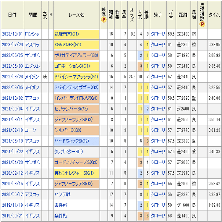Open the ドバイシーマクラシッ(G1) race

coord(76,77)
